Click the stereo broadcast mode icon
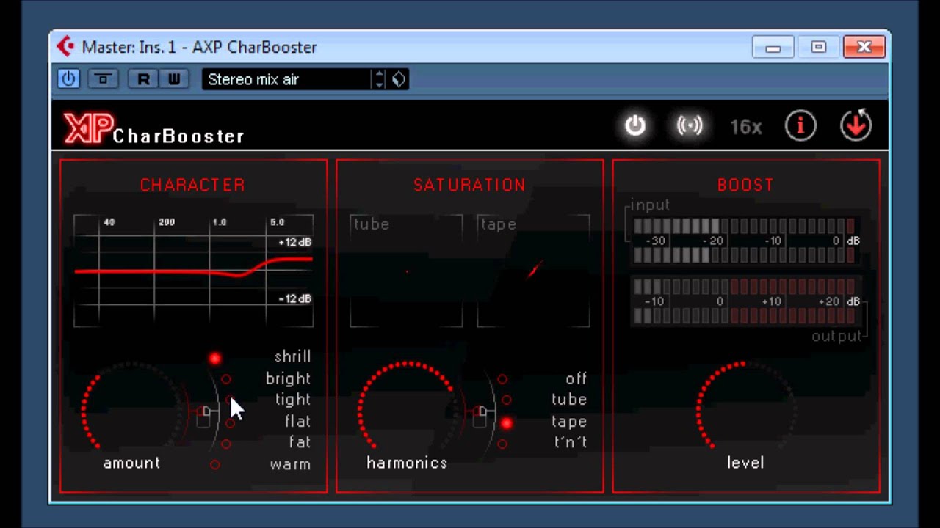940x528 pixels. click(690, 126)
